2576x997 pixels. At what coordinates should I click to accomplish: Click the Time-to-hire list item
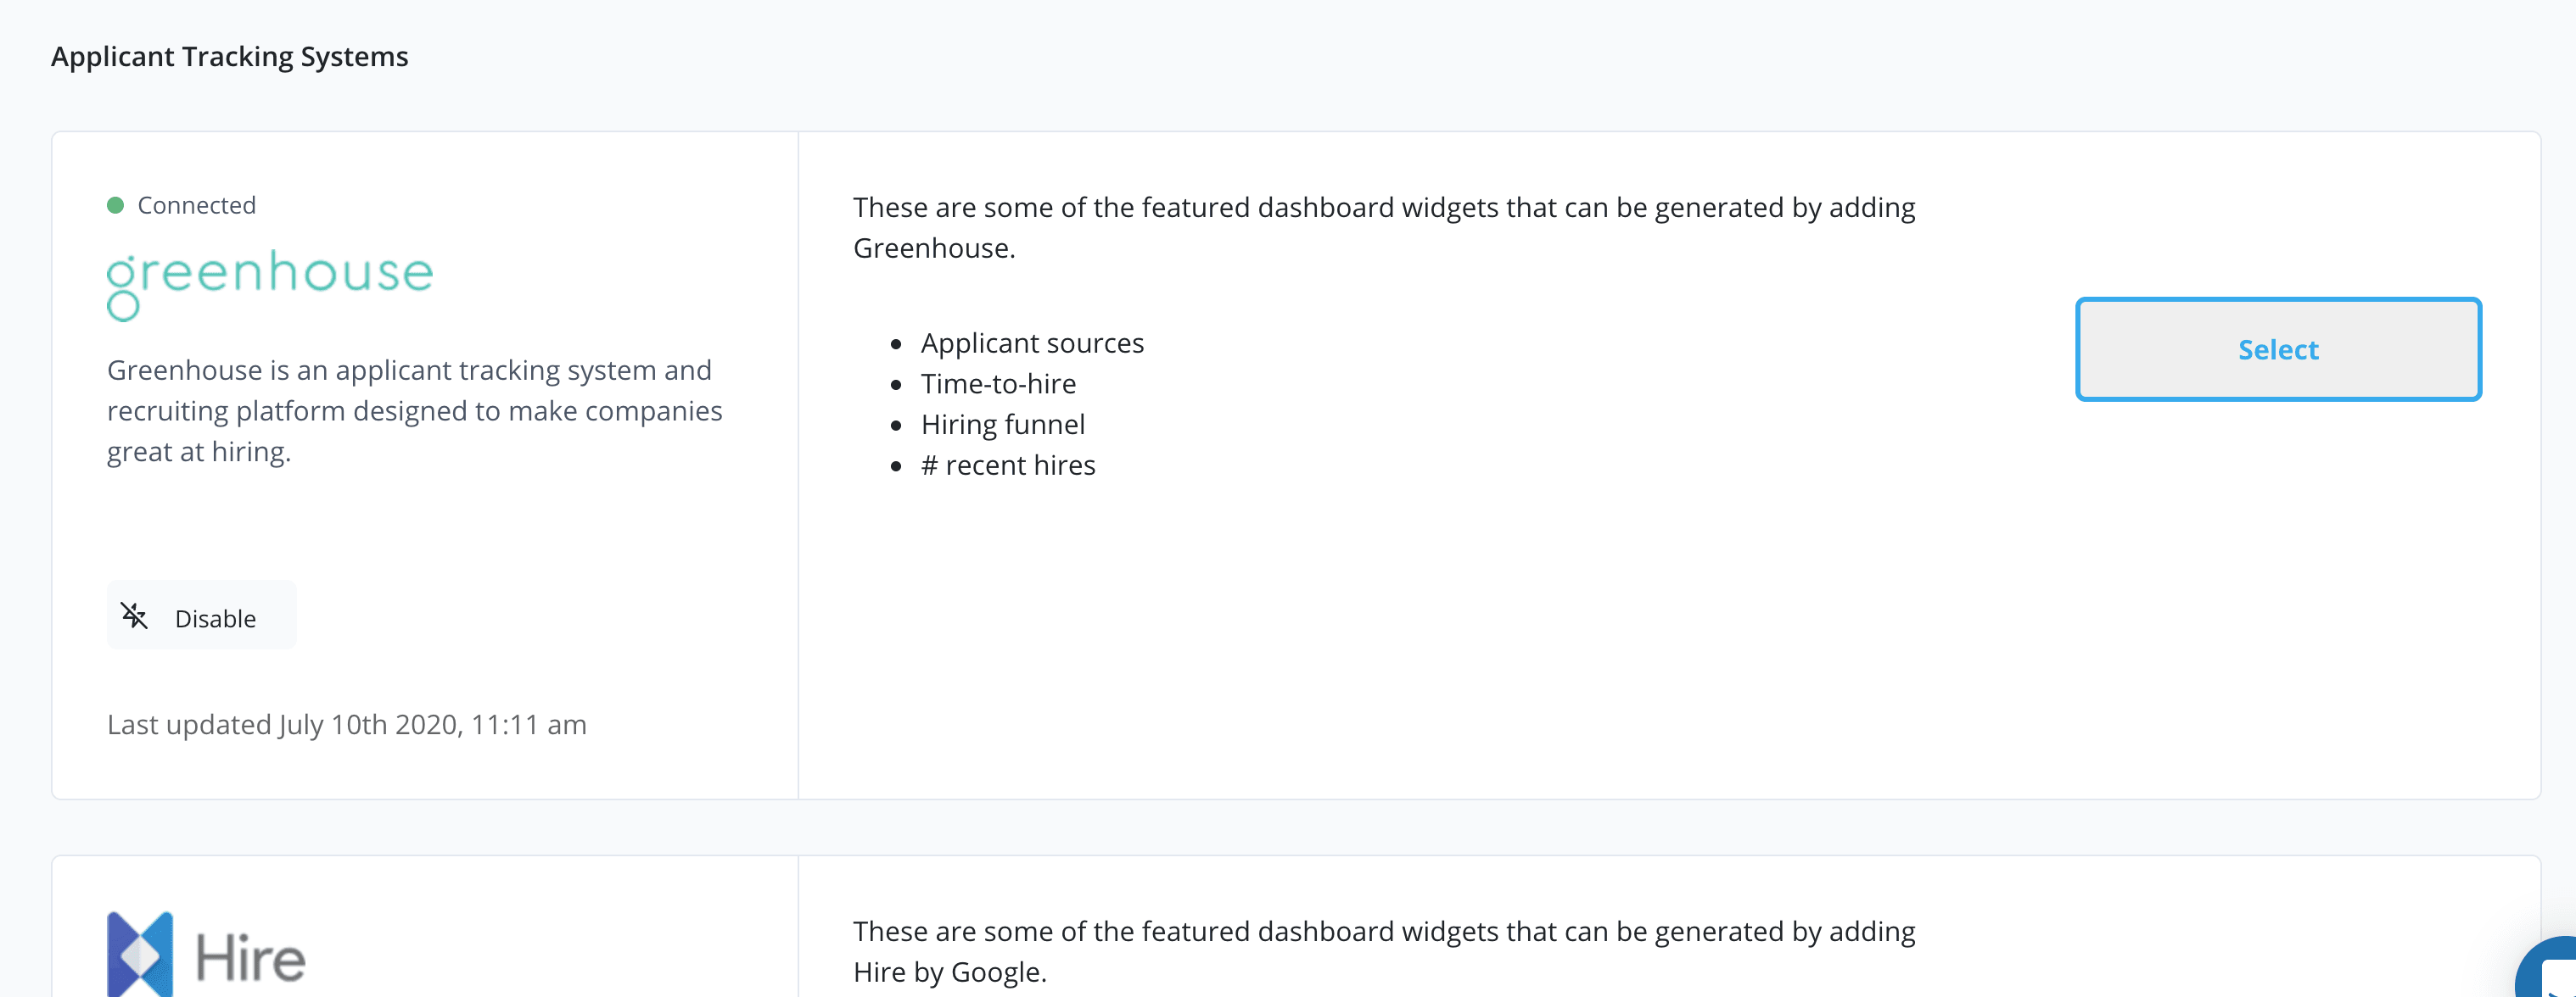(998, 385)
